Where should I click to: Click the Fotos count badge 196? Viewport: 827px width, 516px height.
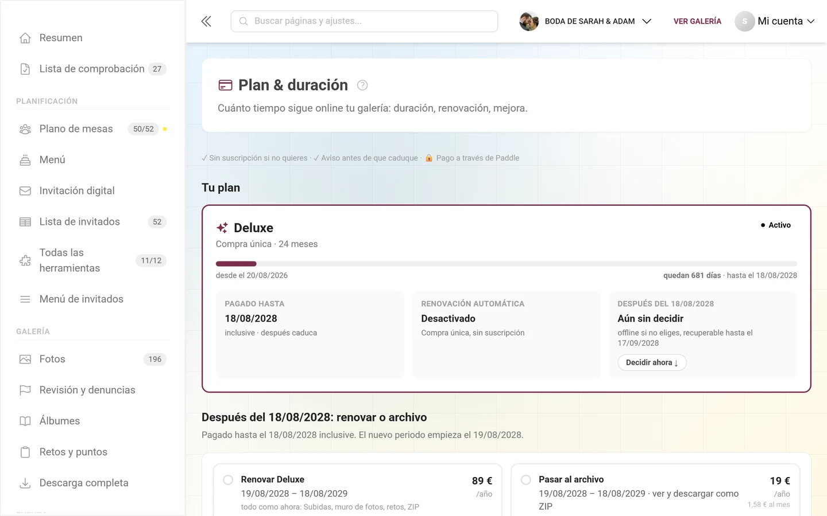155,359
